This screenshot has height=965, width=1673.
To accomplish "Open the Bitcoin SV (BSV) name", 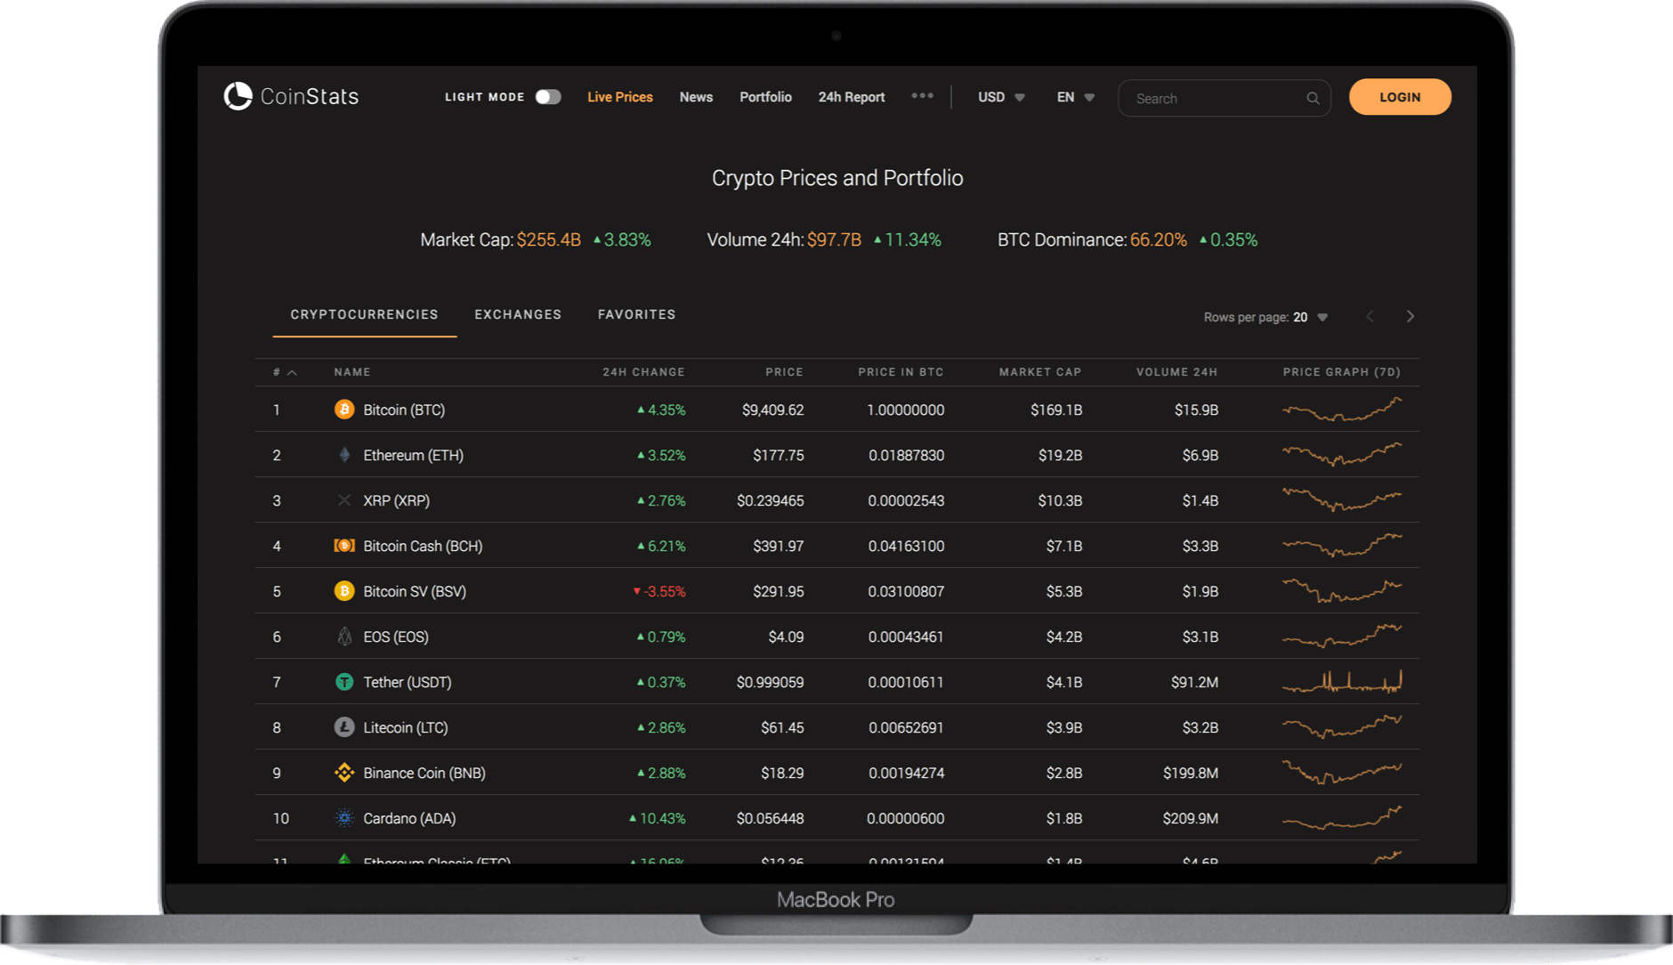I will [x=415, y=591].
